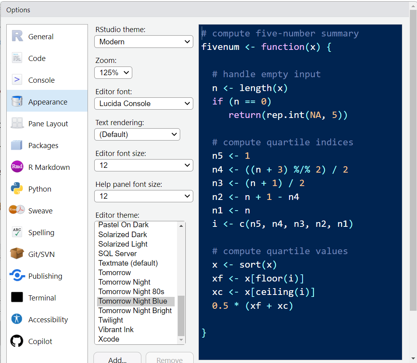Select the Python logo icon
417x363 pixels.
pyautogui.click(x=17, y=189)
